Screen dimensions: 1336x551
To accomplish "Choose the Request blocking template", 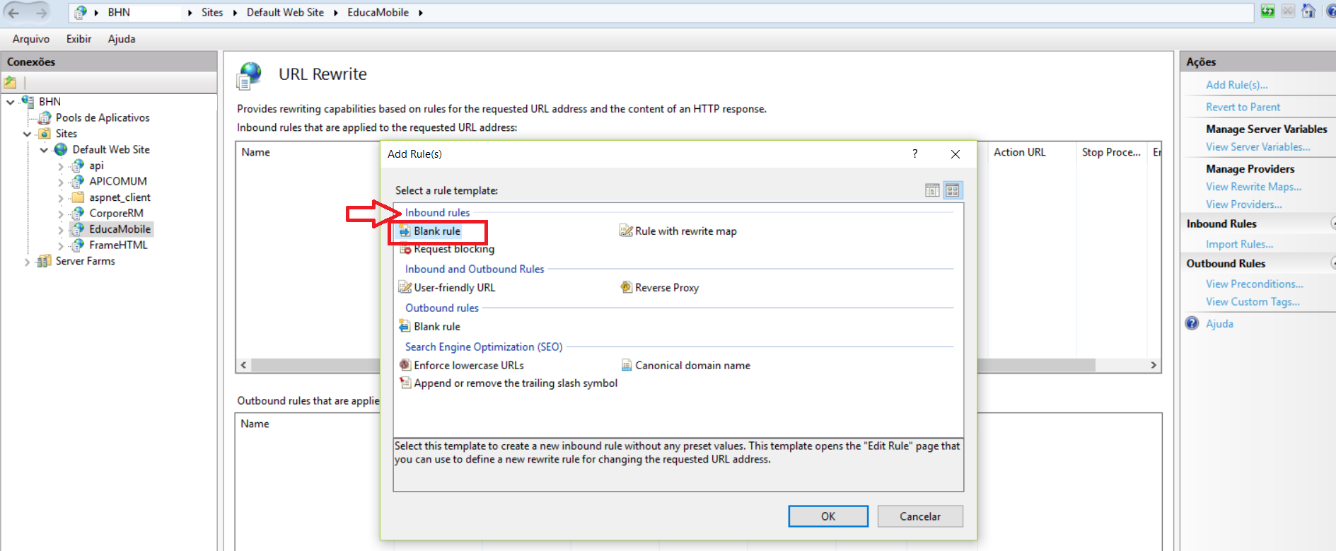I will [x=453, y=249].
